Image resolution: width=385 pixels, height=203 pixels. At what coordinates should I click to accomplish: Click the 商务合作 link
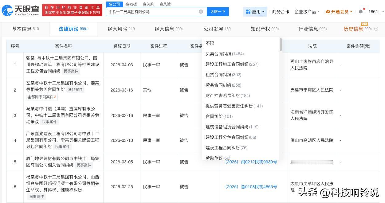pos(281,11)
